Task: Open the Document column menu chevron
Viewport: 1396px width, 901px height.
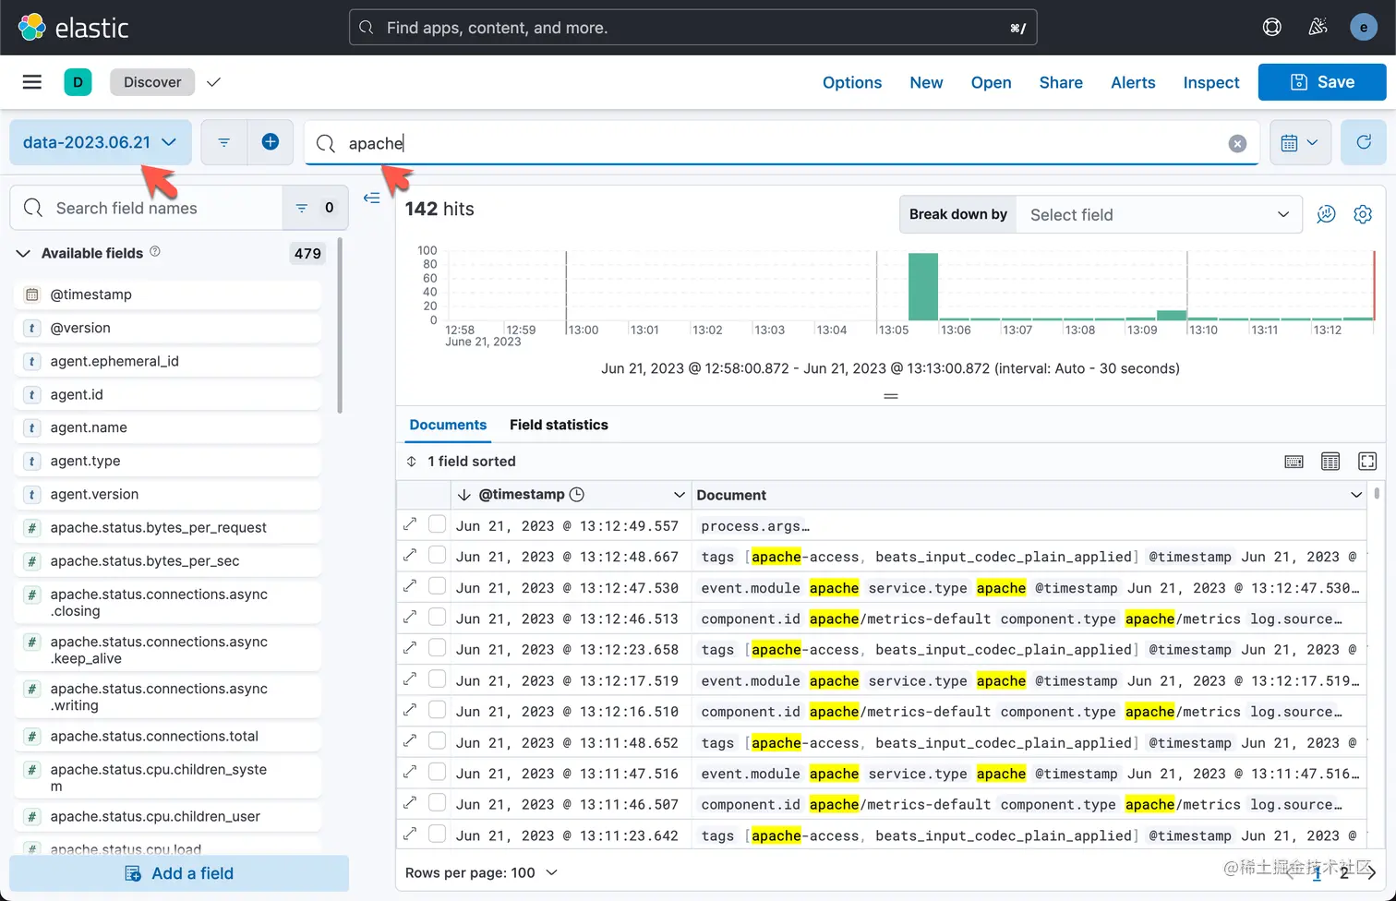Action: click(x=1356, y=495)
